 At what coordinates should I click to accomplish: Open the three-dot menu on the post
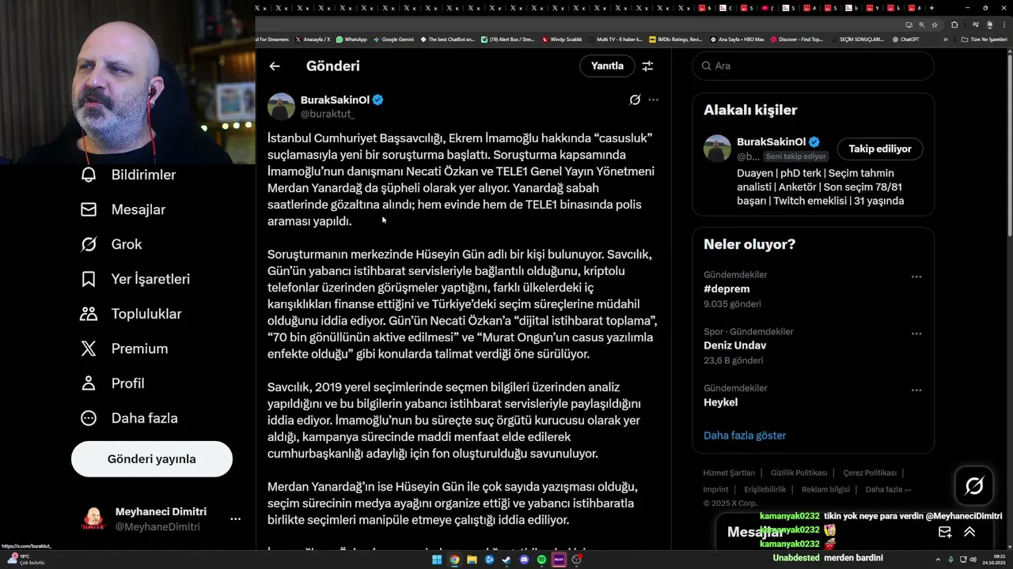tap(653, 100)
